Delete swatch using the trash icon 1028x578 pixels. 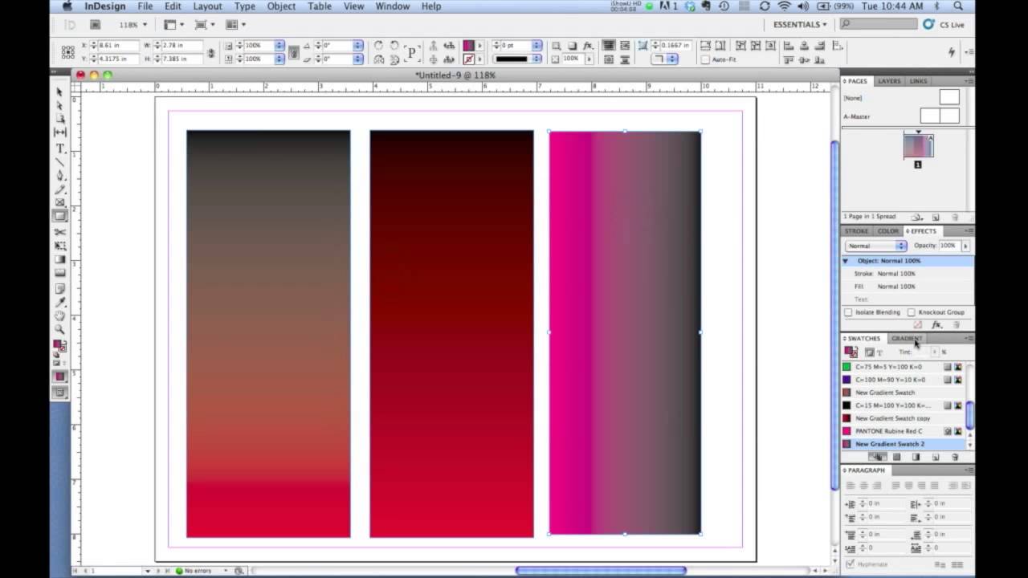click(955, 457)
